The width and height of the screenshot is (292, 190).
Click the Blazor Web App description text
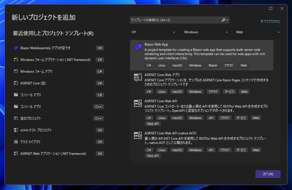pos(205,54)
